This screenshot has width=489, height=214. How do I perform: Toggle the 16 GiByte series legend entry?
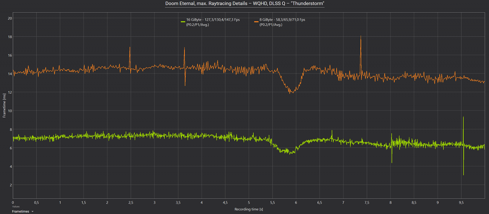click(x=210, y=22)
